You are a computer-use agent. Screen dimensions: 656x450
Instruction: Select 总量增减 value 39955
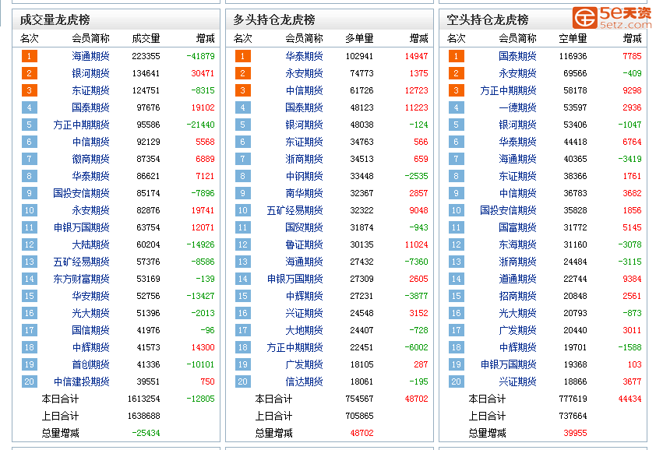tap(575, 434)
